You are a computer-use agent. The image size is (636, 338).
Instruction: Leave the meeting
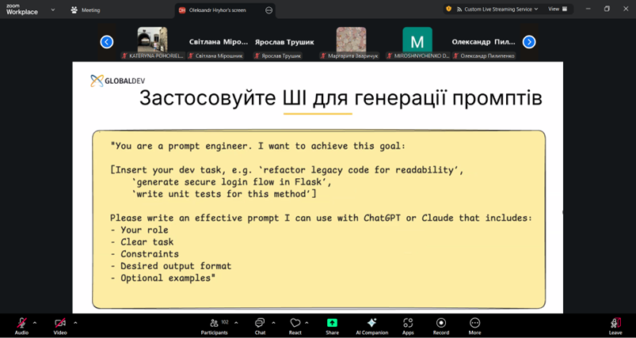coord(615,324)
